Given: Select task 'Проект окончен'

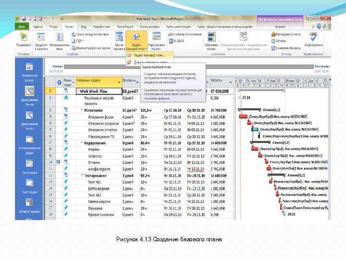Looking at the screenshot, I should (101, 215).
